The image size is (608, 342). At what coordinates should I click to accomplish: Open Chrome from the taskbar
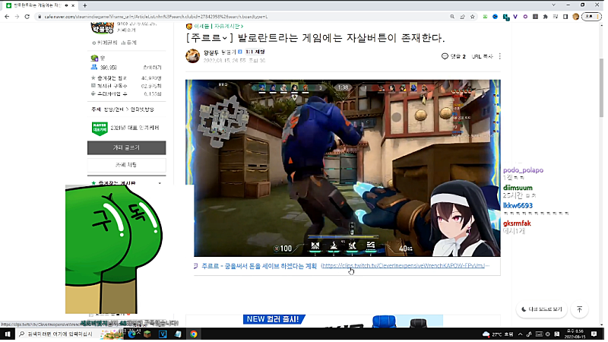point(194,334)
